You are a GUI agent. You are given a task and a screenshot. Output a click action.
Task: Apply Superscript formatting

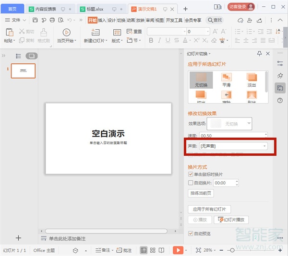pos(196,40)
